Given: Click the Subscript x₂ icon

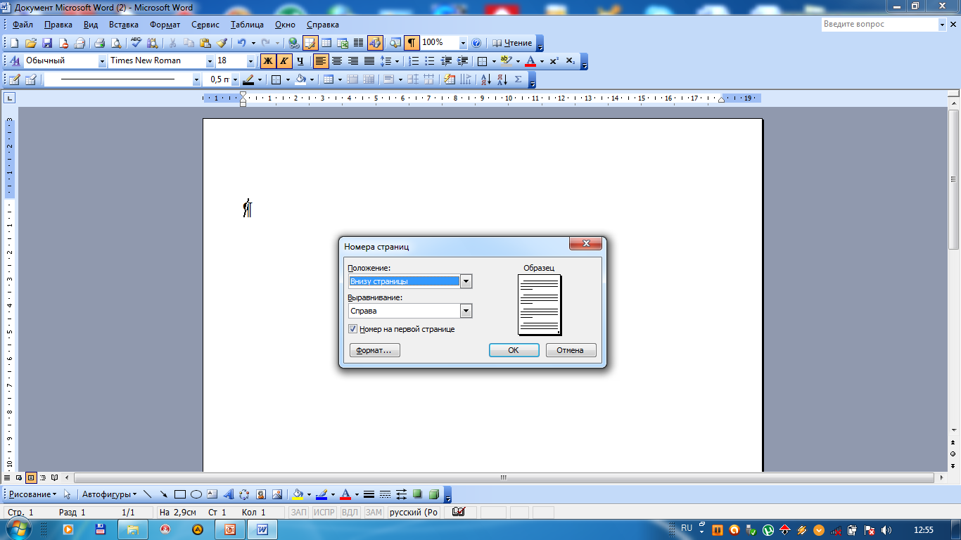Looking at the screenshot, I should click(571, 61).
